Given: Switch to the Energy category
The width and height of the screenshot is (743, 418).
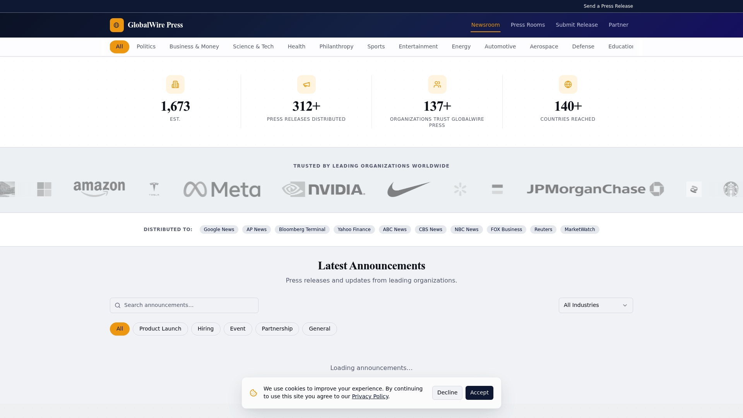Looking at the screenshot, I should (x=461, y=47).
